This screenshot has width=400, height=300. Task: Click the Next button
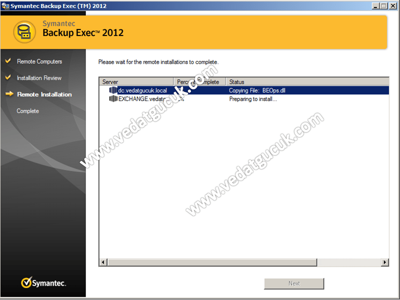tap(294, 283)
